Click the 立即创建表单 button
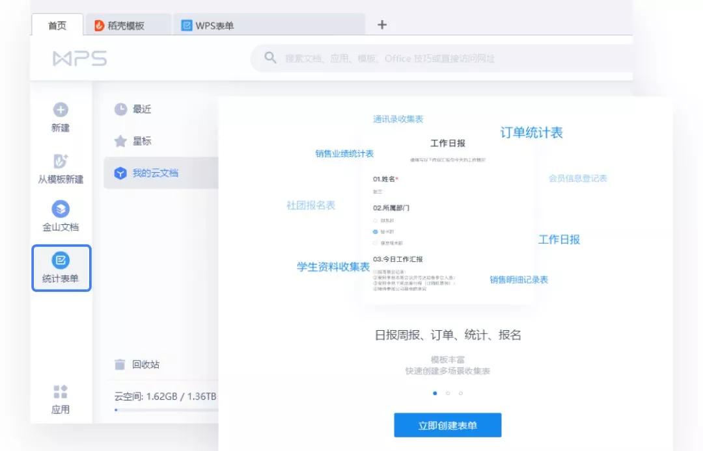The width and height of the screenshot is (703, 451). click(x=447, y=425)
